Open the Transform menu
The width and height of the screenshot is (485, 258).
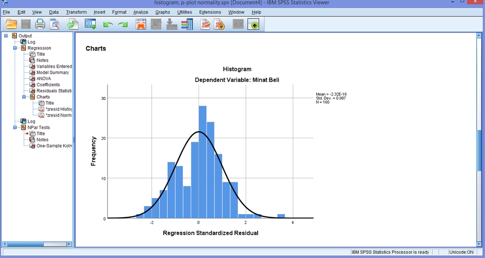[76, 12]
